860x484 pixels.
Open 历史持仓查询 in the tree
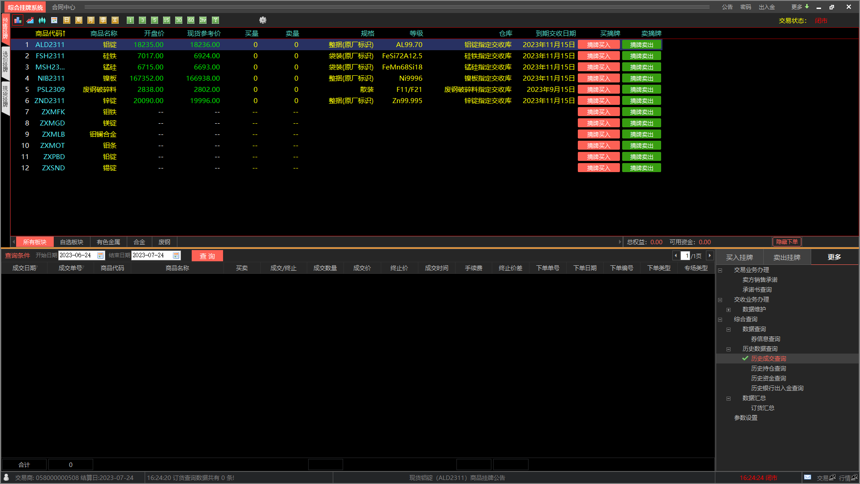(769, 368)
